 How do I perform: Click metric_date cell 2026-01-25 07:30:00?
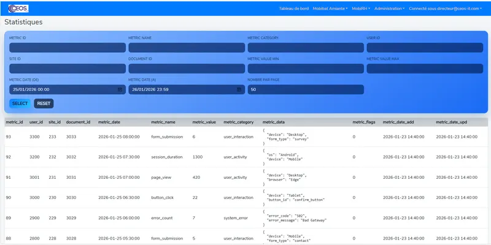tap(119, 157)
